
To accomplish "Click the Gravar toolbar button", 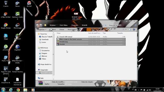I will tap(62, 30).
